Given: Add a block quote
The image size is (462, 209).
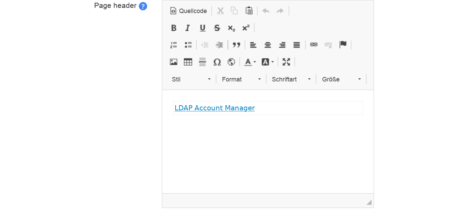Looking at the screenshot, I should click(x=236, y=45).
